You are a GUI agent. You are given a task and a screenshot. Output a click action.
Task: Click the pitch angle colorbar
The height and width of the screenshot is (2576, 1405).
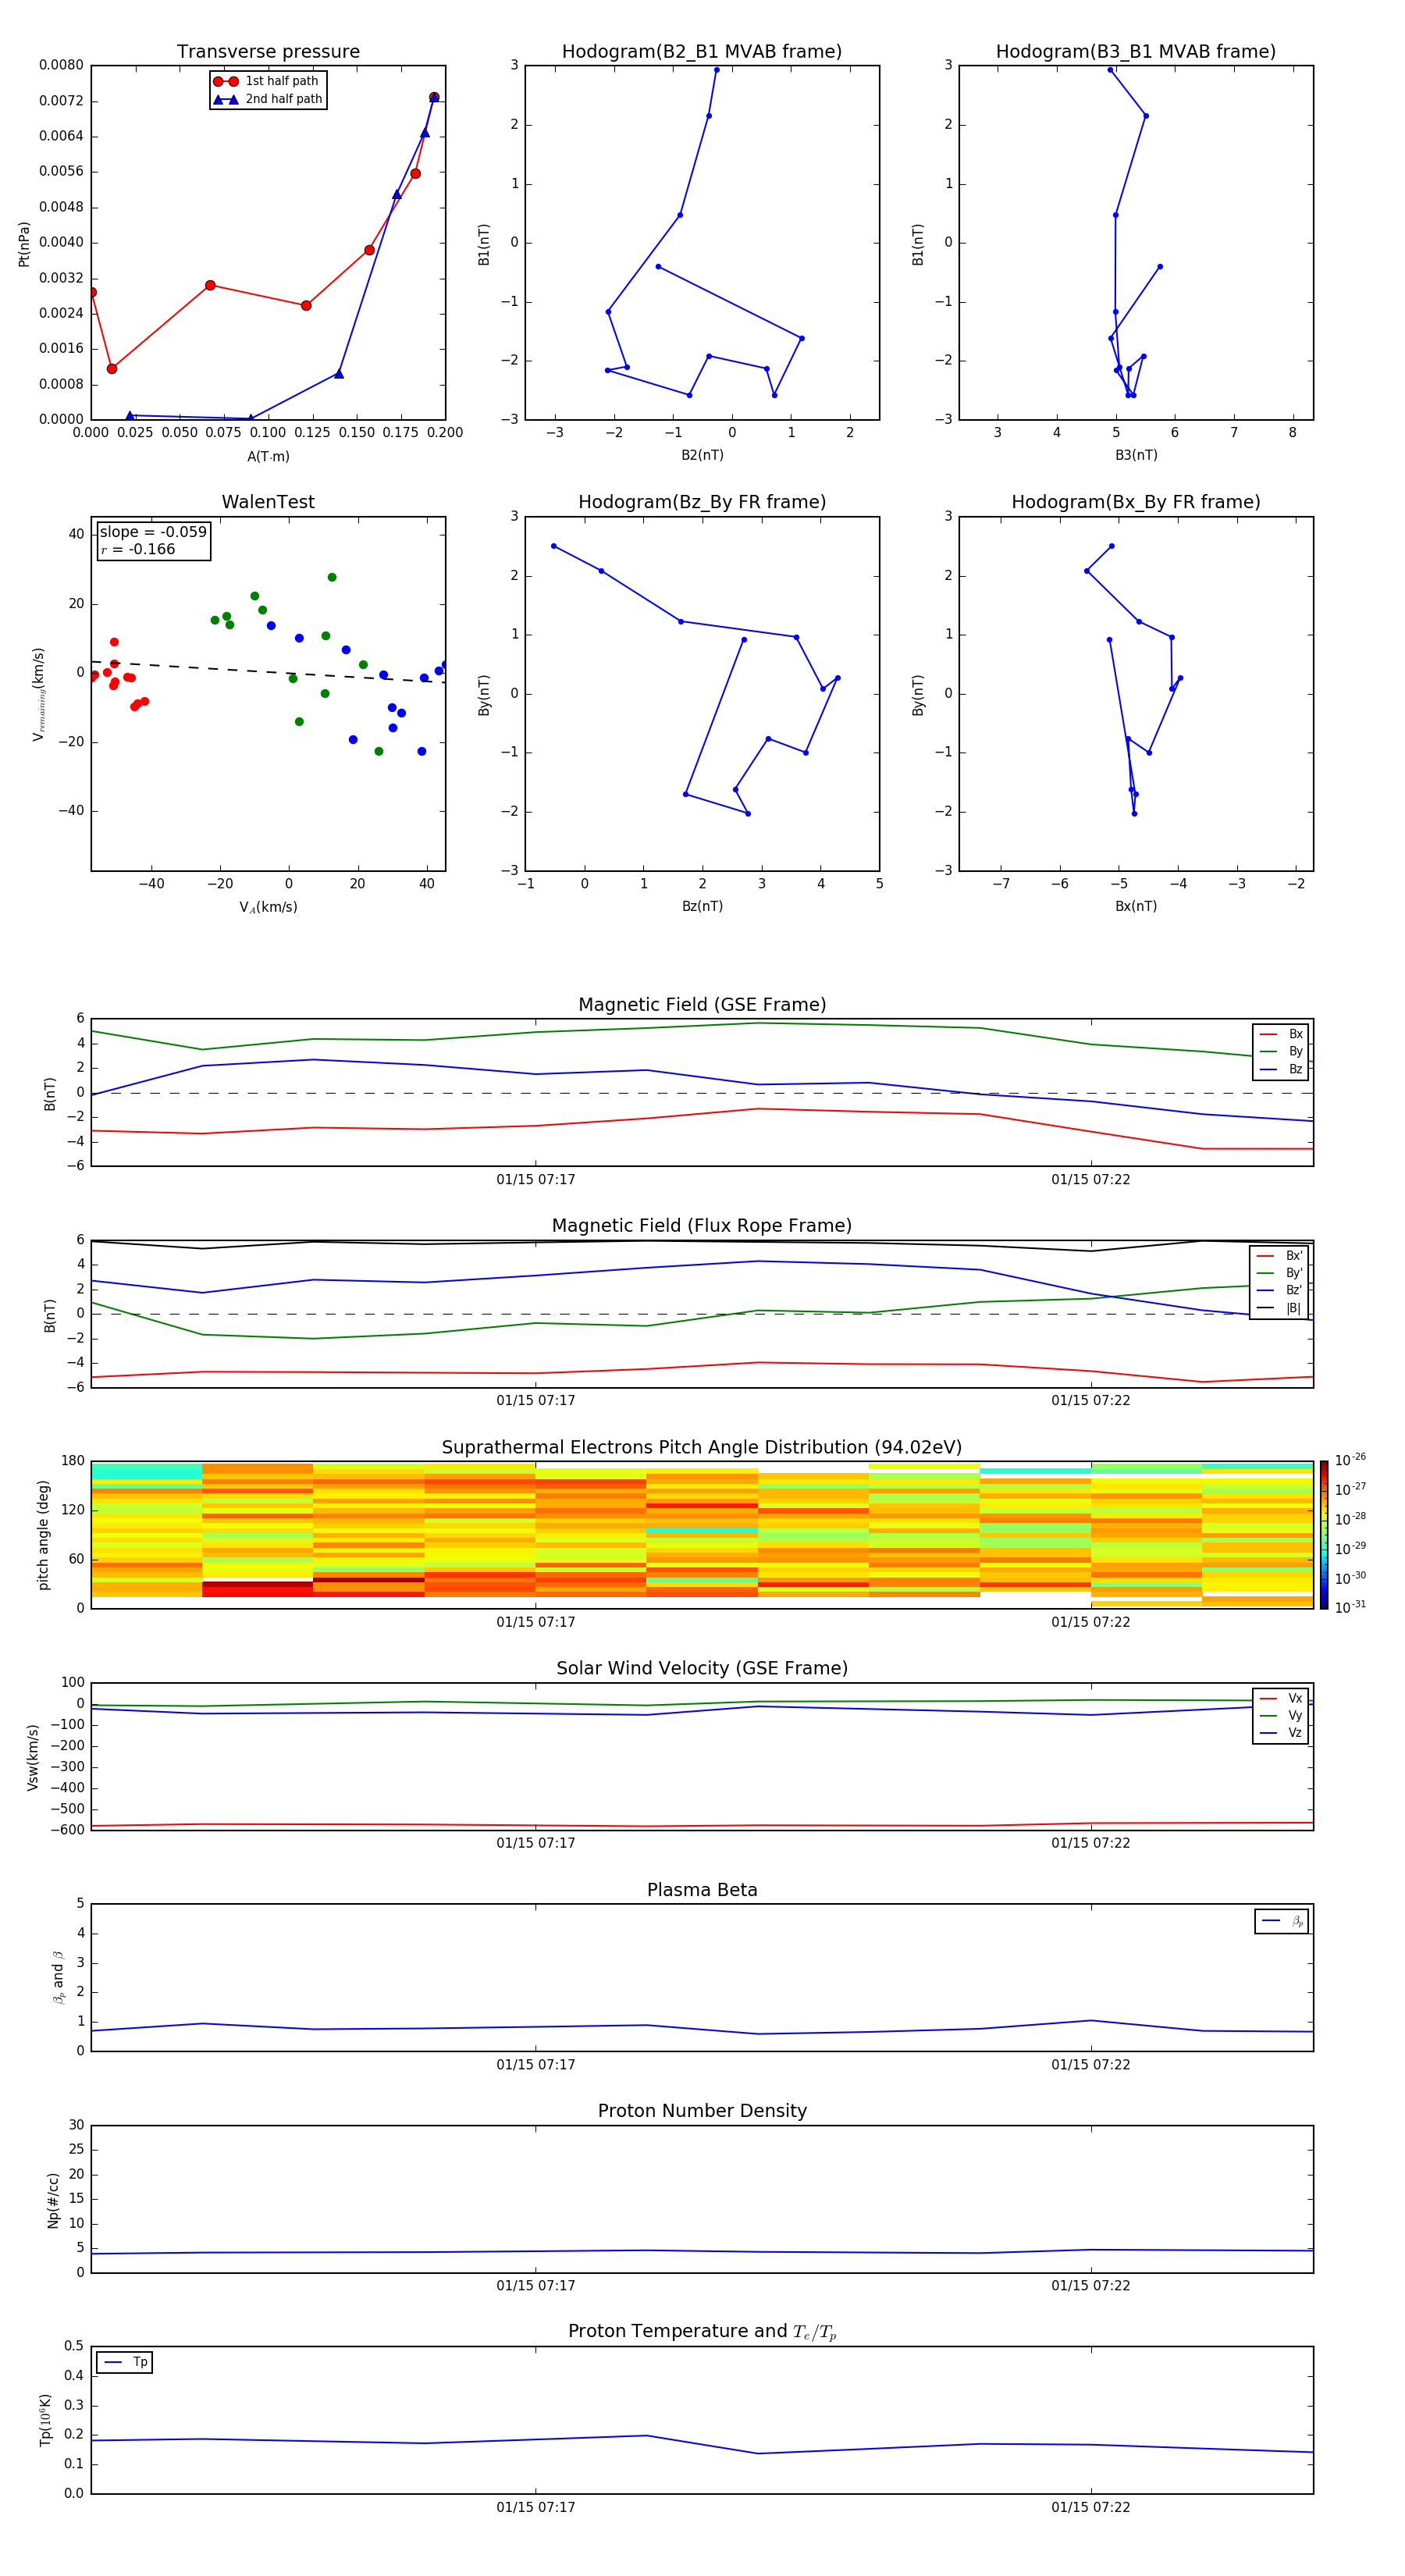[1324, 1535]
